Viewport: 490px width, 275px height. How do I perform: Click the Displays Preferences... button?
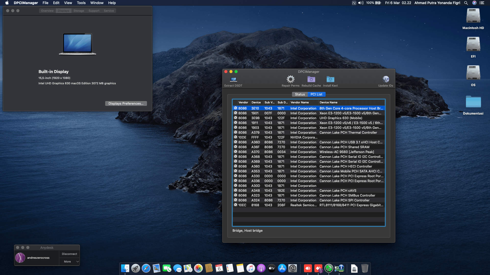tap(126, 103)
